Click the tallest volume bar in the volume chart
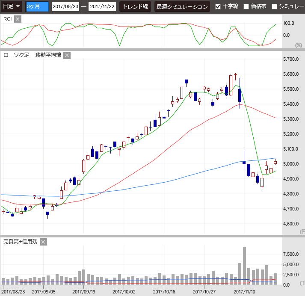This screenshot has height=296, width=305. point(244,265)
